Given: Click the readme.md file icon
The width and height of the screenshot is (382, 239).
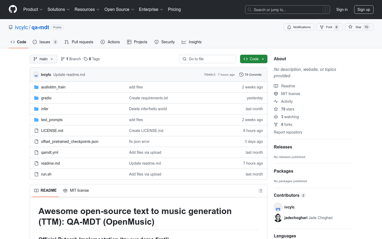Looking at the screenshot, I should click(x=36, y=163).
